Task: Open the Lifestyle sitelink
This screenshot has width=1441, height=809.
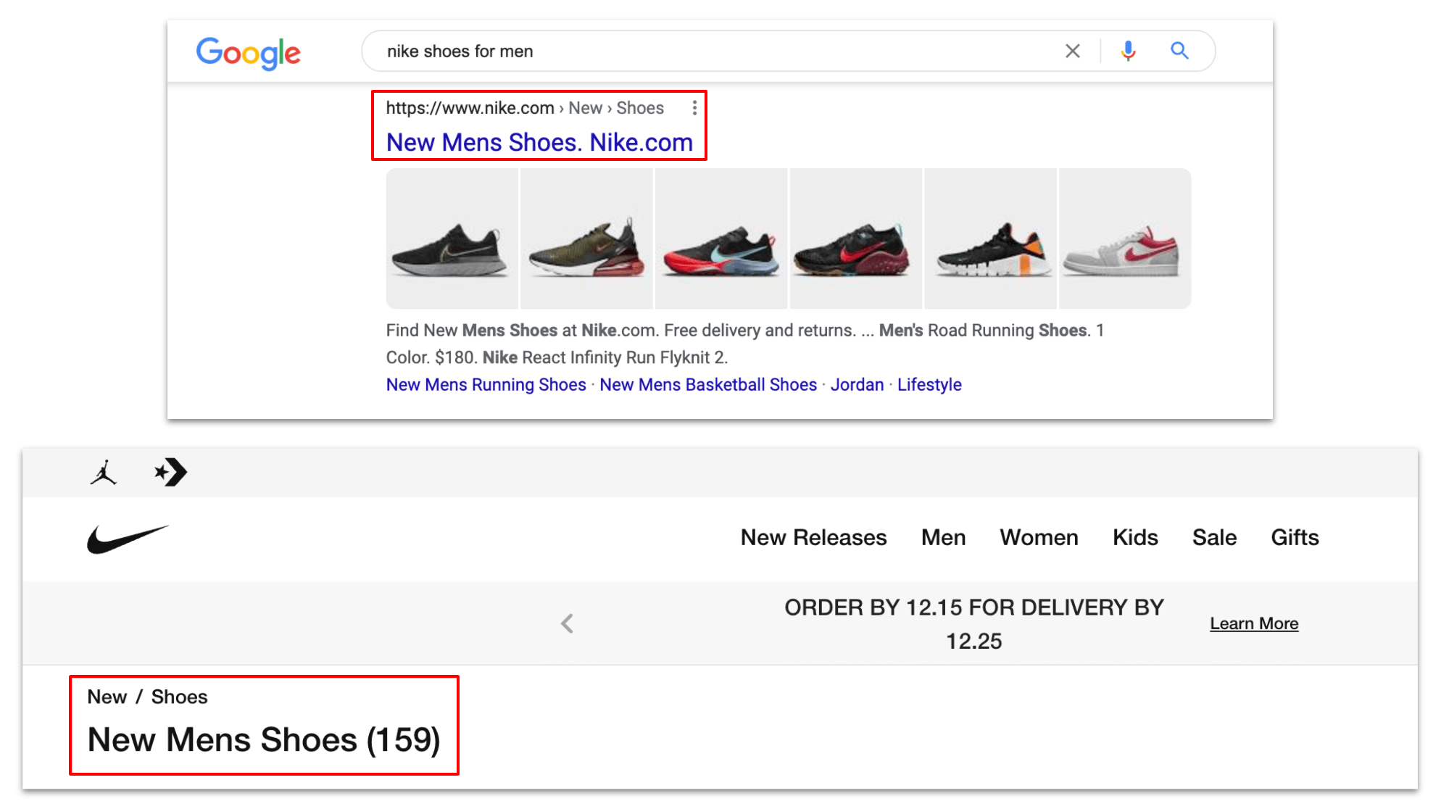Action: 929,385
